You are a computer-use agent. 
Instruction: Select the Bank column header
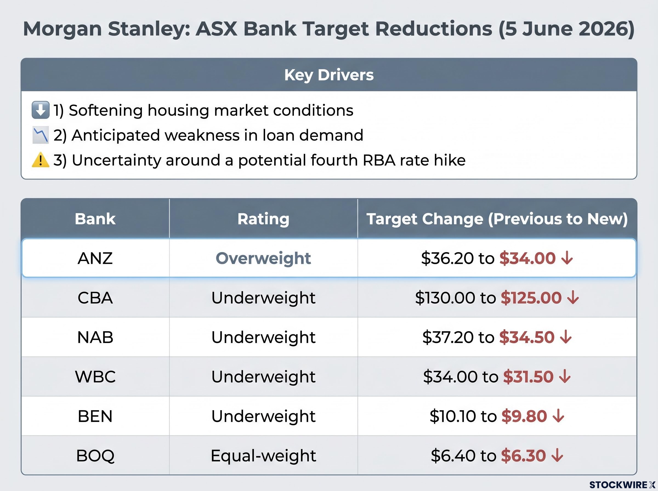point(95,219)
